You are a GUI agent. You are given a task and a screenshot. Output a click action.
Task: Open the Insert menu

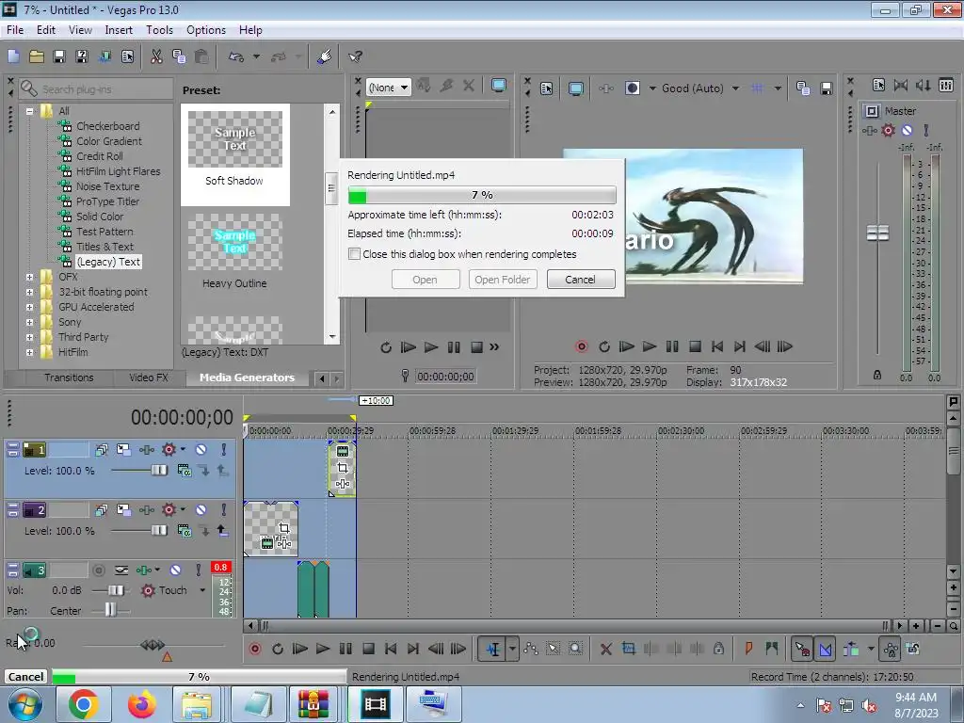pos(119,30)
